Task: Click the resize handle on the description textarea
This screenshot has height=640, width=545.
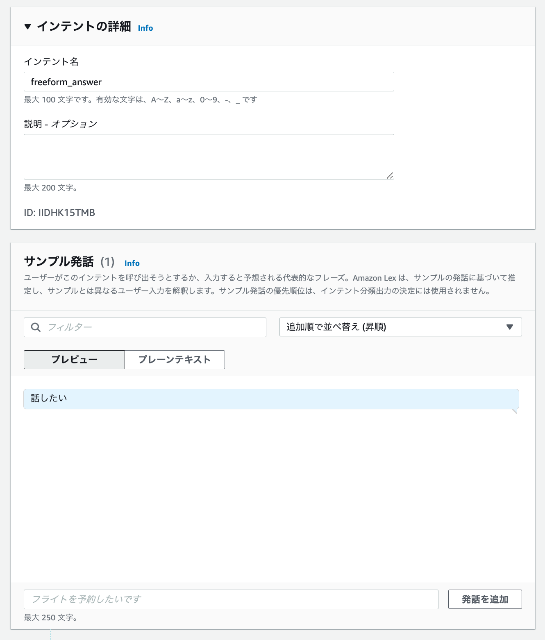Action: click(390, 175)
